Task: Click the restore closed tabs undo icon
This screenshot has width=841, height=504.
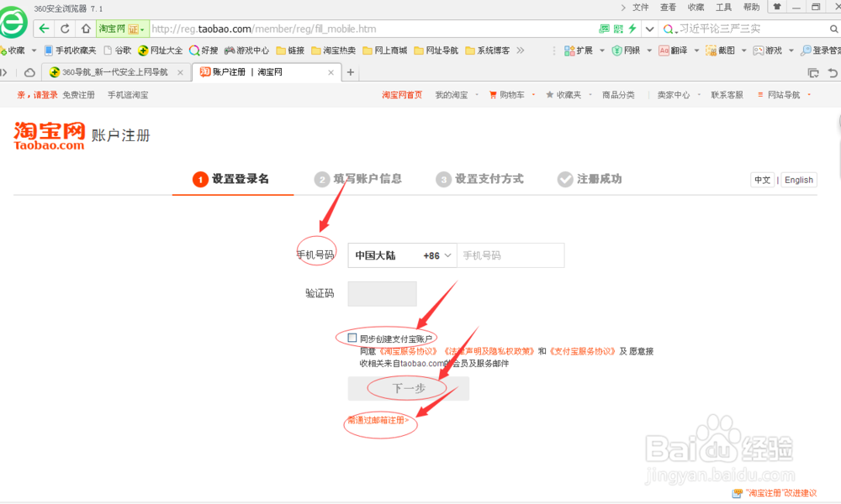Action: (832, 72)
